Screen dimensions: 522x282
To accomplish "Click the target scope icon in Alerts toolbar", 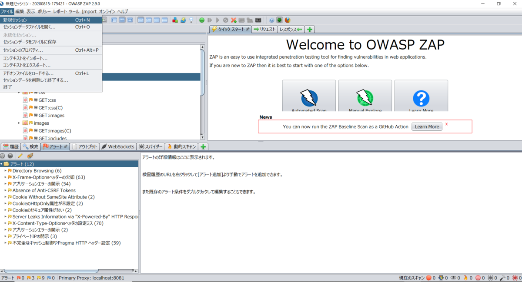I will [3, 155].
